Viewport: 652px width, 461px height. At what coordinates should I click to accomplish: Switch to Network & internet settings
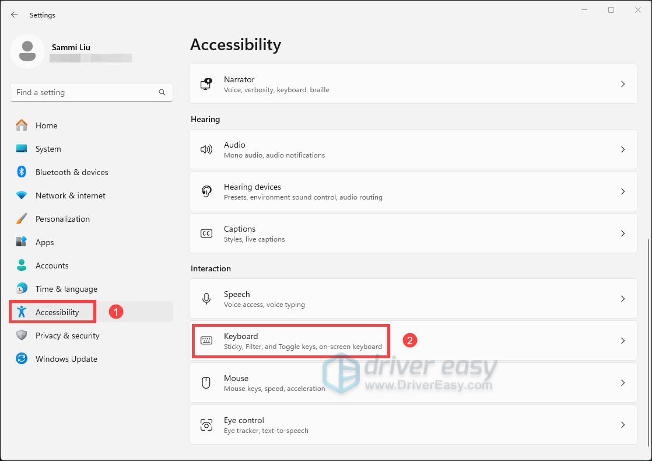coord(70,195)
